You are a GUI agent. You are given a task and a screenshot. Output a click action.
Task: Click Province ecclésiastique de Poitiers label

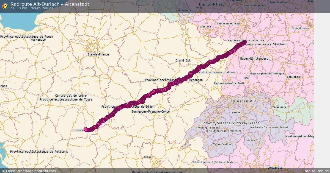coord(39,152)
